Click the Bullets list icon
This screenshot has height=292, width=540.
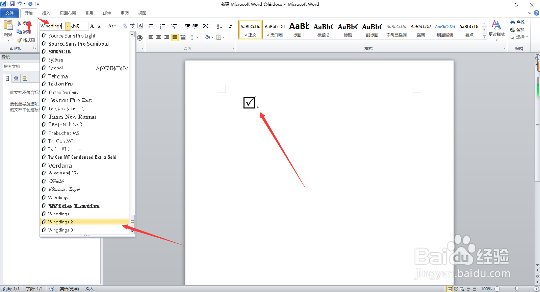[151, 26]
